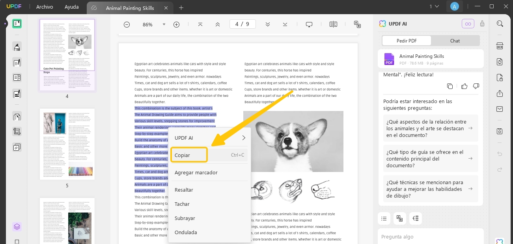513x244 pixels.
Task: Open the Animal Painting Skills PDF file card
Action: point(431,59)
